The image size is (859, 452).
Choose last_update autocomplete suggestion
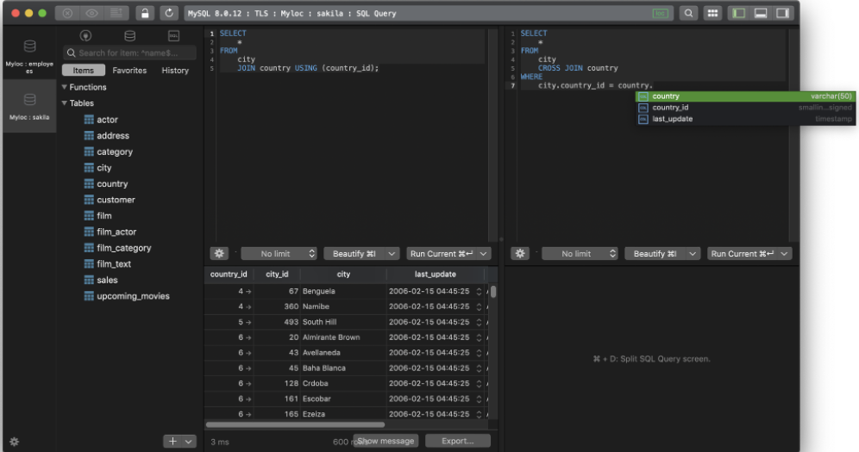(745, 119)
